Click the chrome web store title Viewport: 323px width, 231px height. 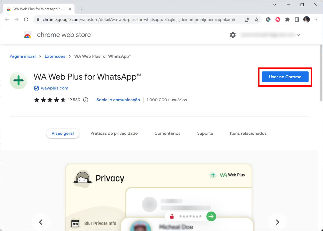(x=64, y=35)
